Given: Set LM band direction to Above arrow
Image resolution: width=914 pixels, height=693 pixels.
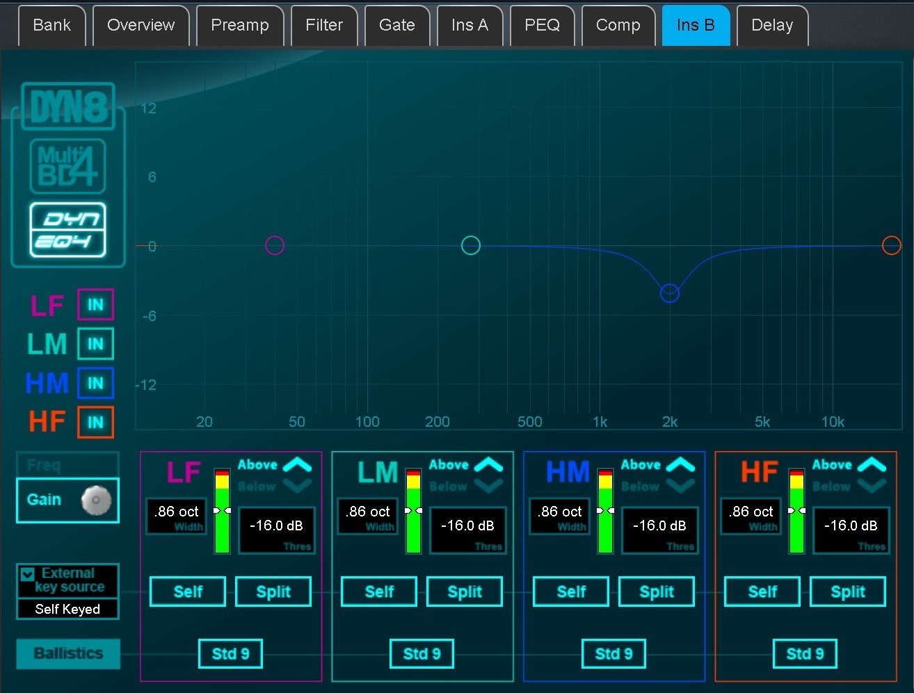Looking at the screenshot, I should 488,464.
